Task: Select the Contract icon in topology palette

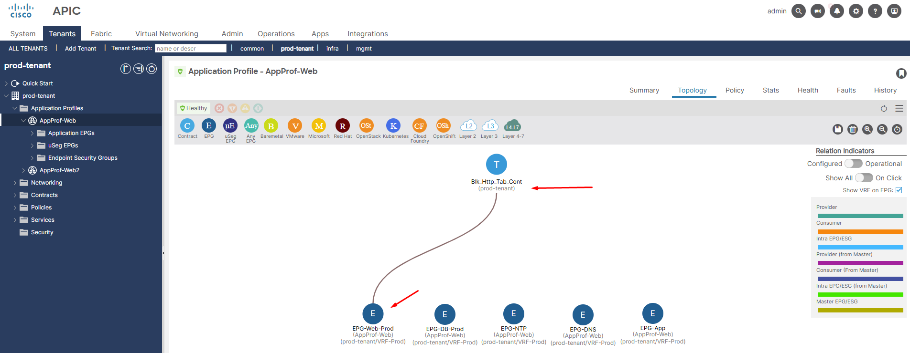Action: [x=187, y=126]
